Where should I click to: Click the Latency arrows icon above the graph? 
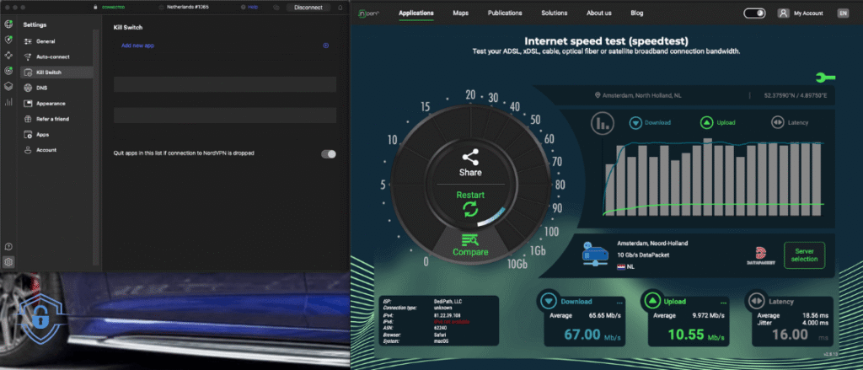777,123
